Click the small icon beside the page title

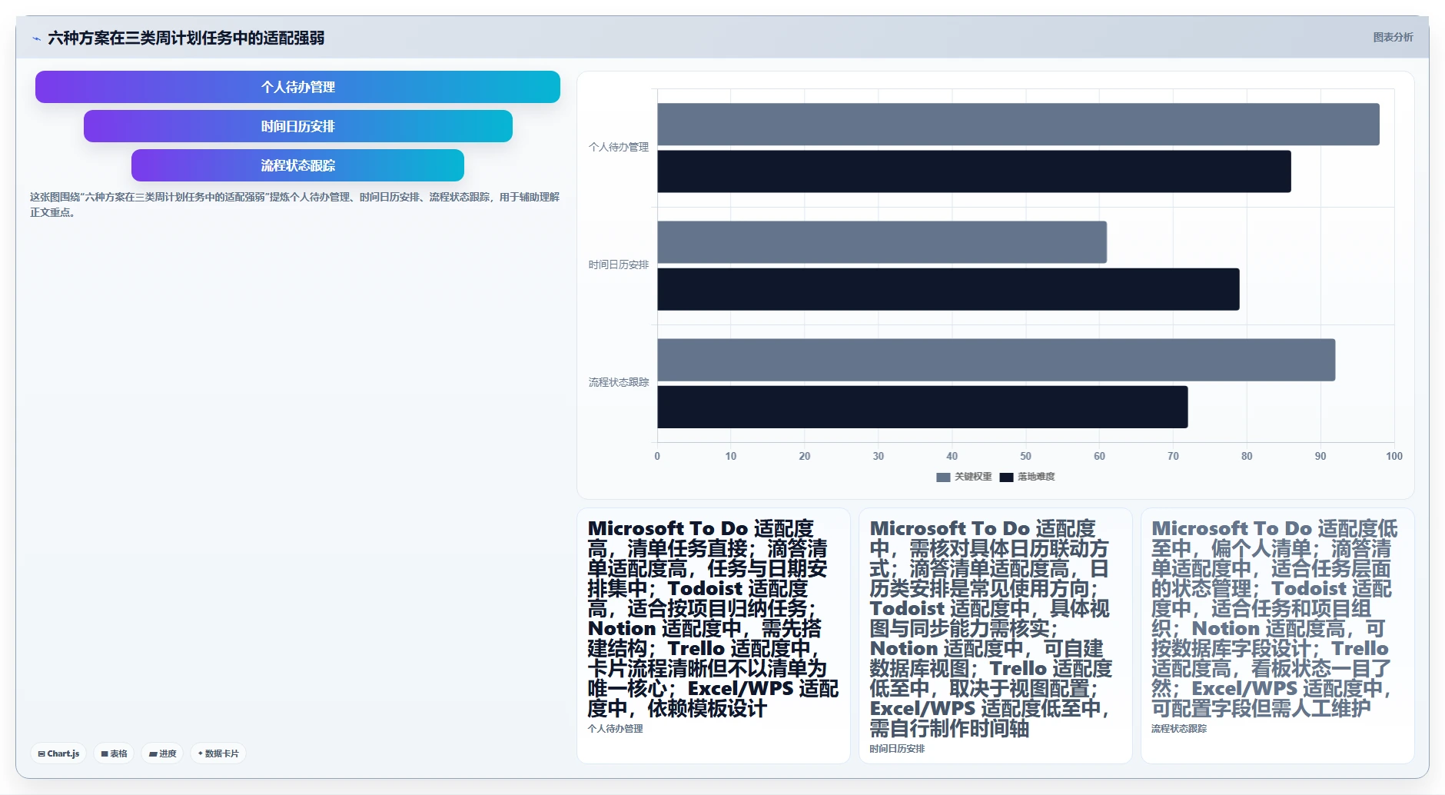36,38
